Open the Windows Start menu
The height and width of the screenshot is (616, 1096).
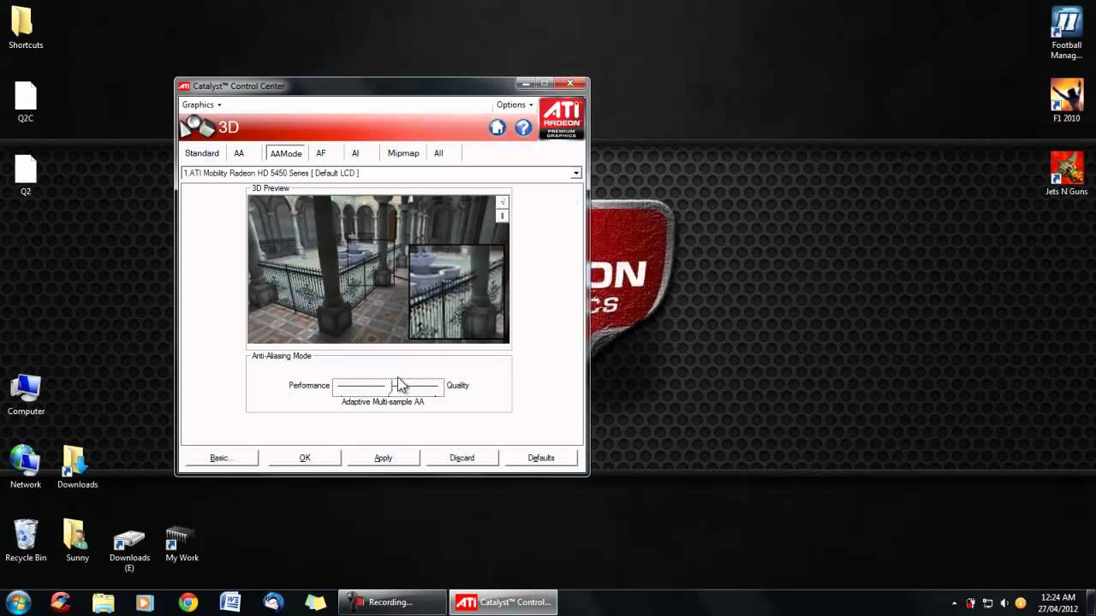18,601
